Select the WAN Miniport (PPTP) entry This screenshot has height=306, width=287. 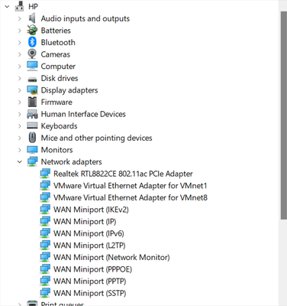[90, 282]
